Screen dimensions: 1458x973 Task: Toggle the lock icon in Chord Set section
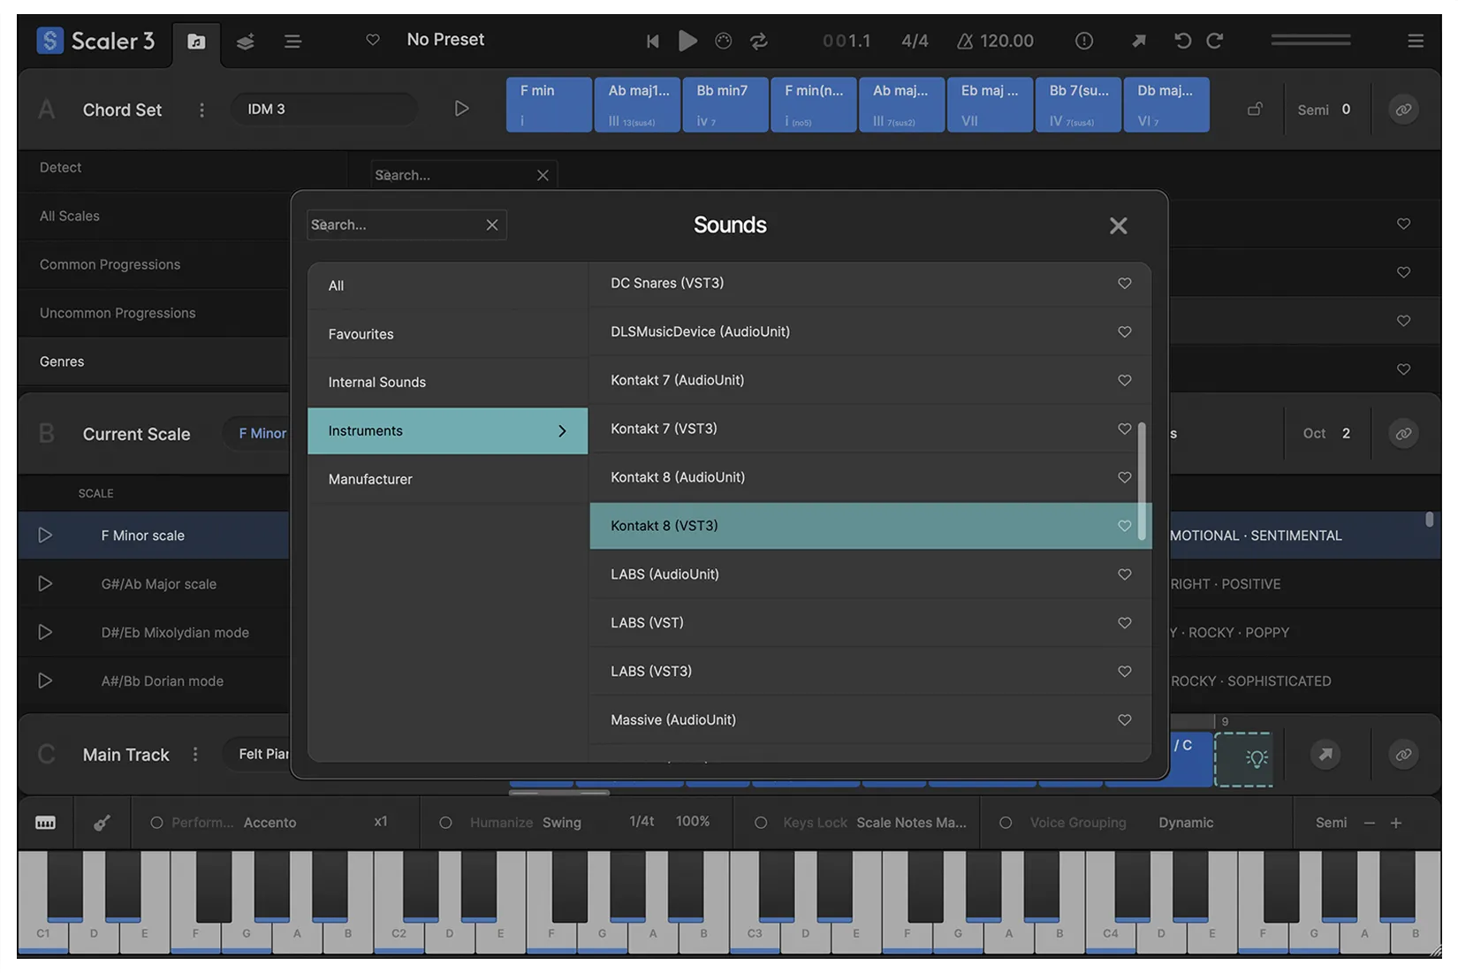click(1255, 110)
